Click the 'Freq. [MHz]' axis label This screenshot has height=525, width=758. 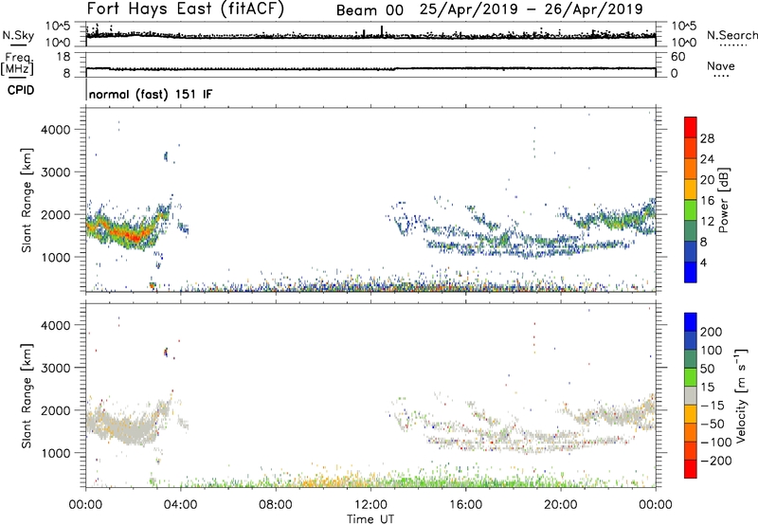pos(17,64)
